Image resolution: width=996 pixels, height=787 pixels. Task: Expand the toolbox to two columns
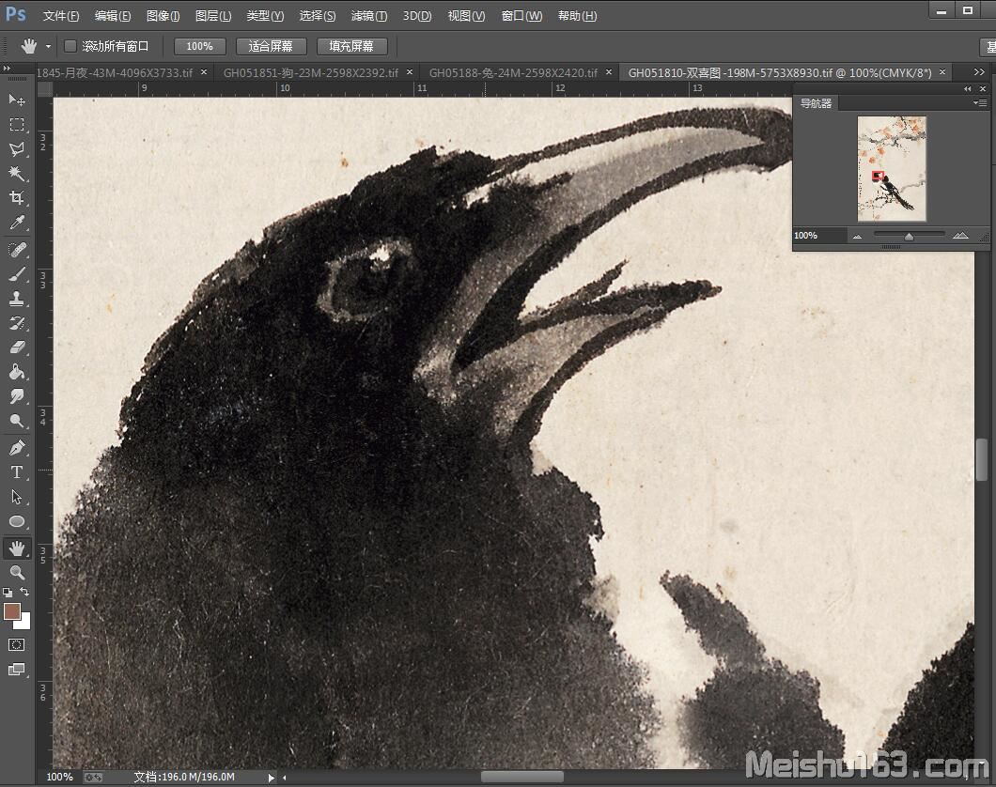click(7, 68)
